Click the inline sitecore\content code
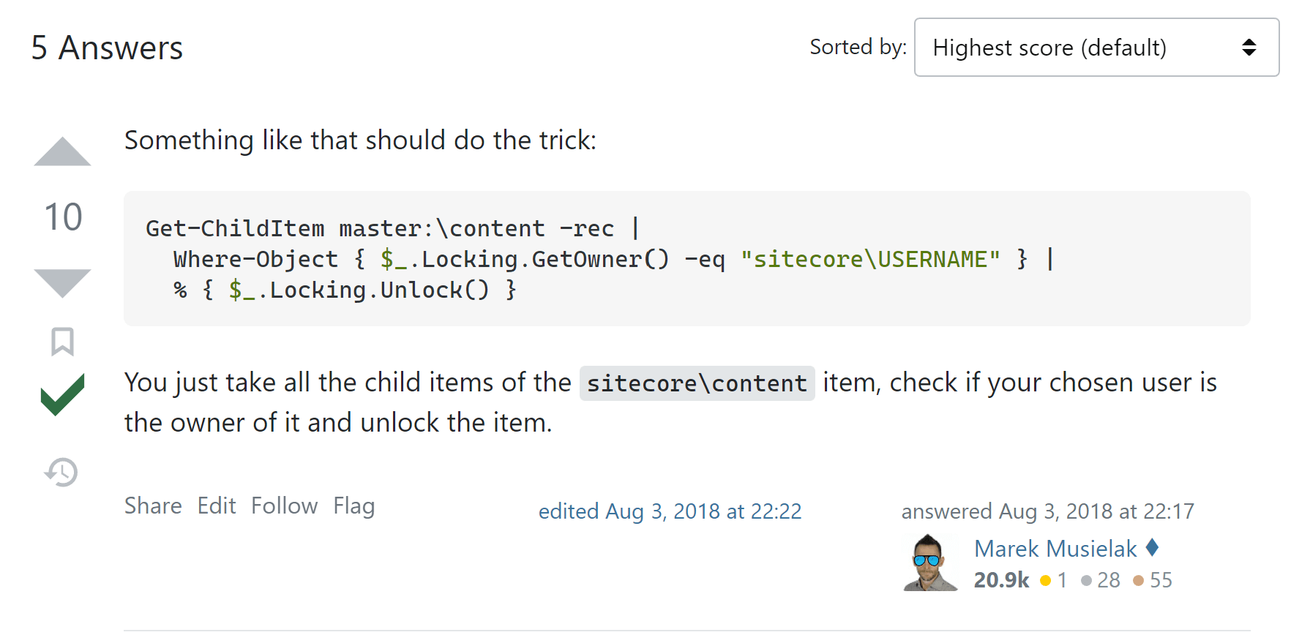1291x635 pixels. pos(697,383)
